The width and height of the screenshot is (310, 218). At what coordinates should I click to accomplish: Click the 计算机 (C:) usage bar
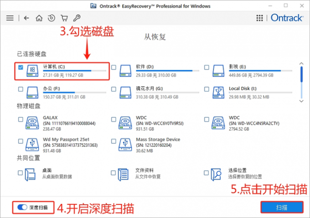75,71
